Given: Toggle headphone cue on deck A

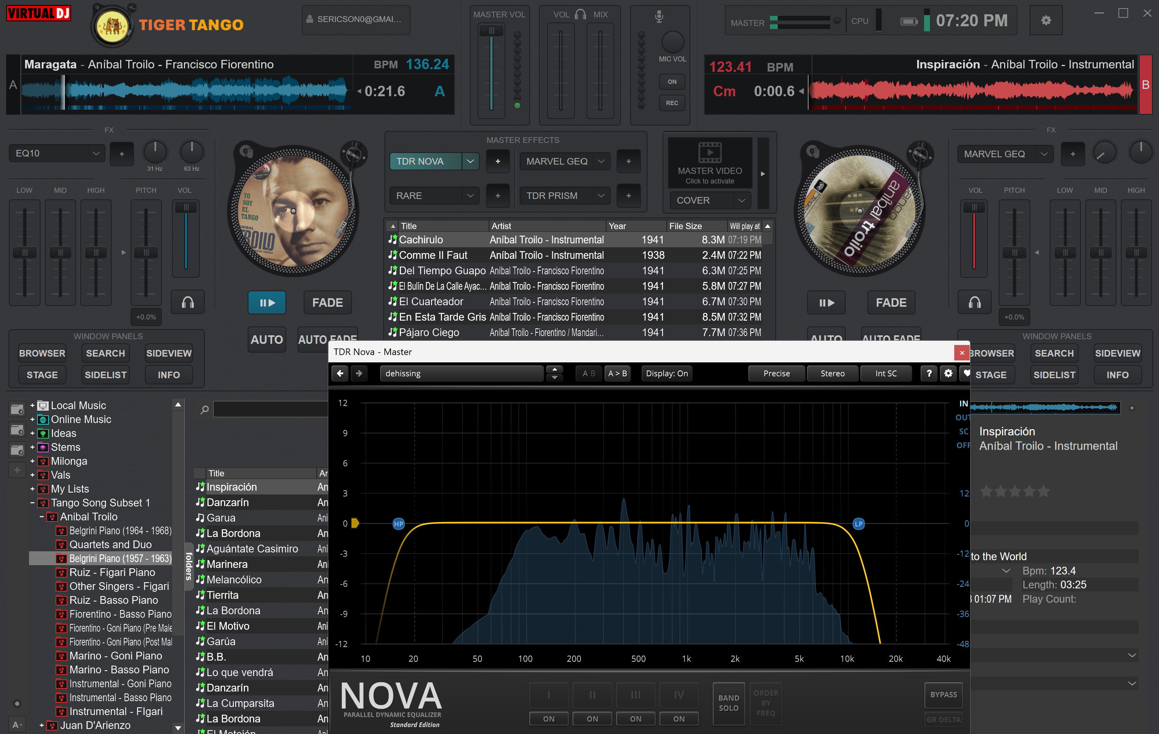Looking at the screenshot, I should click(x=188, y=302).
